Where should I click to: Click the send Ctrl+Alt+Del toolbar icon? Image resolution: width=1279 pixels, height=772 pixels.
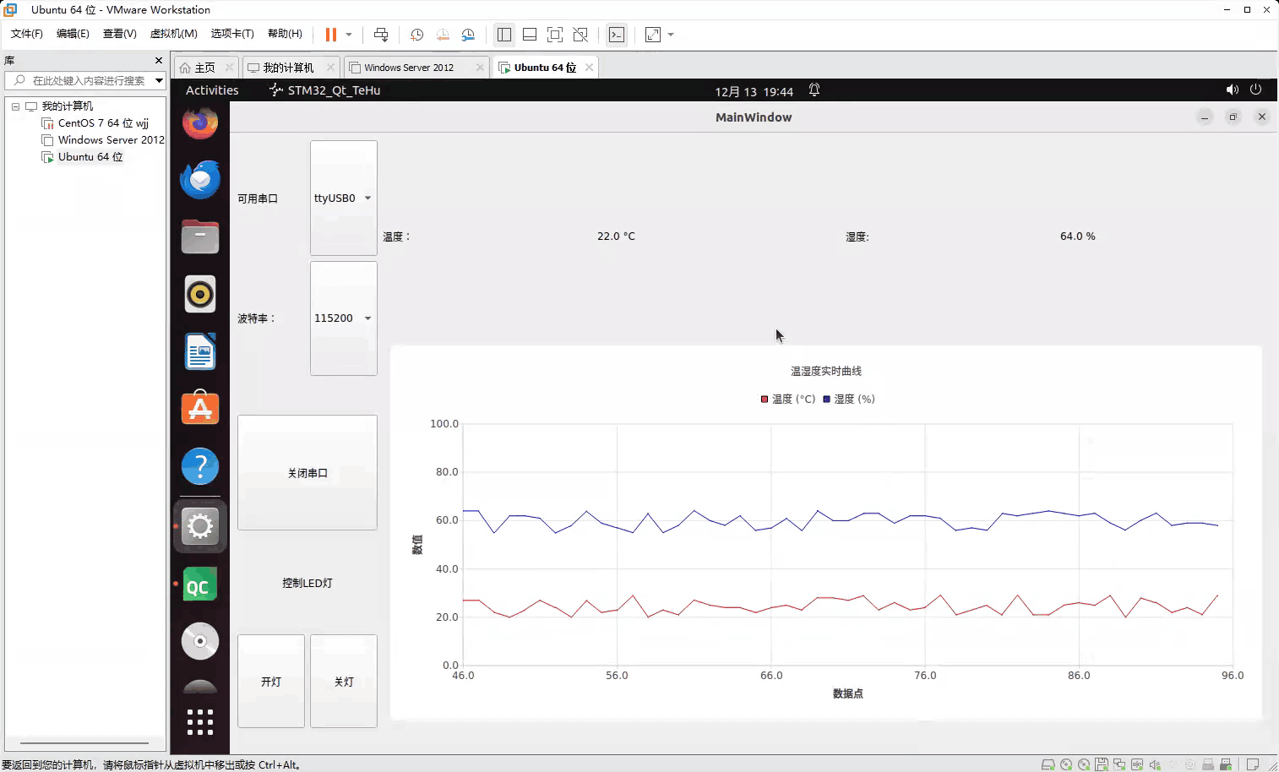click(x=381, y=35)
